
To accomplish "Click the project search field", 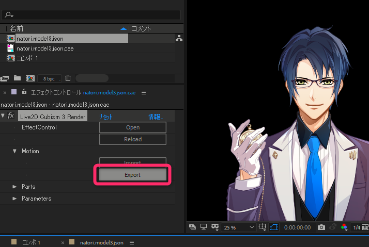I will coord(91,15).
